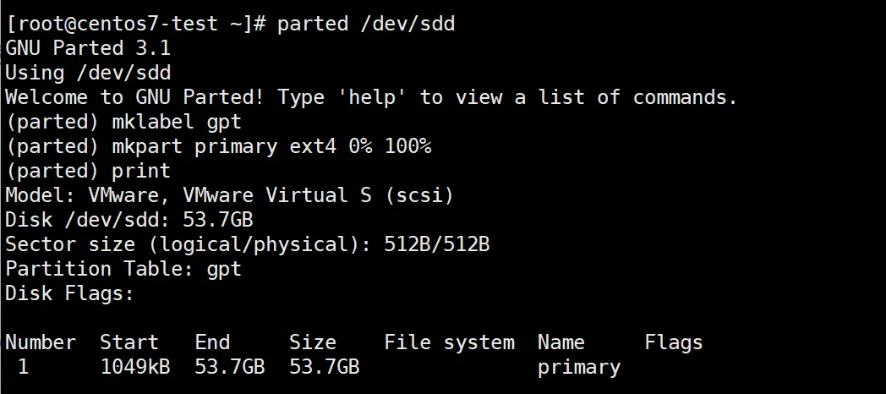Click the 'mkpart primary ext4 0% 100%' command

(271, 146)
